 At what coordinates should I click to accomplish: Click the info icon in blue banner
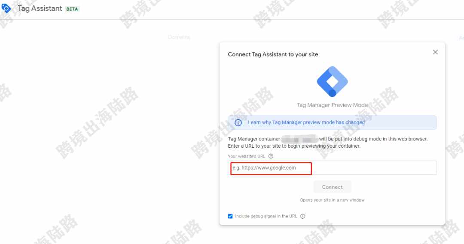point(238,122)
